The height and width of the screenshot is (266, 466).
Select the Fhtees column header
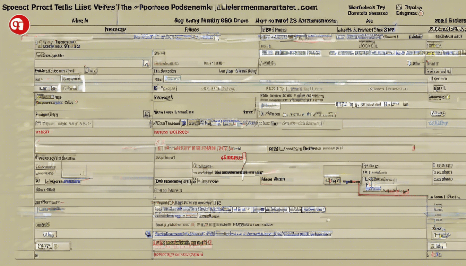point(191,30)
